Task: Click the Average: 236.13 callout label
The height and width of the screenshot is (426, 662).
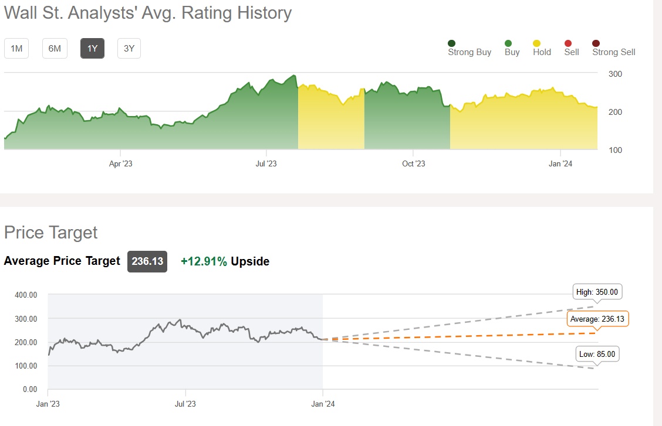Action: (596, 319)
